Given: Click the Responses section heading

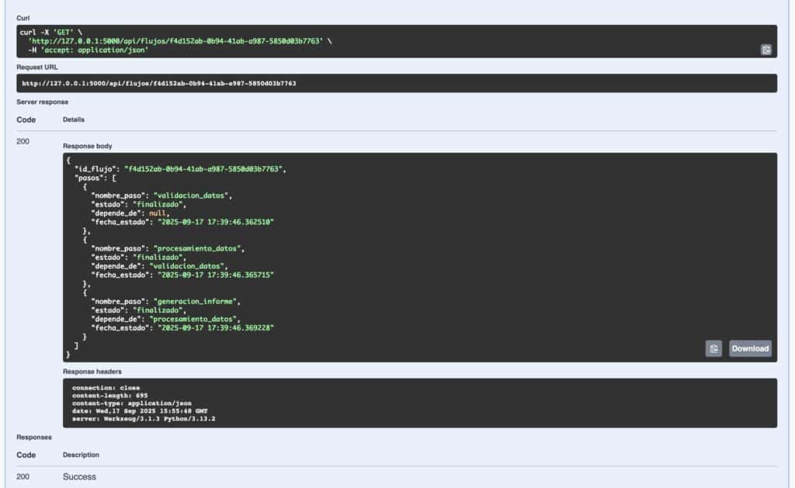Looking at the screenshot, I should click(x=34, y=437).
